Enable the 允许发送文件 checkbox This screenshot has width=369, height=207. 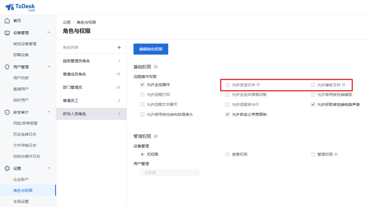click(x=228, y=85)
